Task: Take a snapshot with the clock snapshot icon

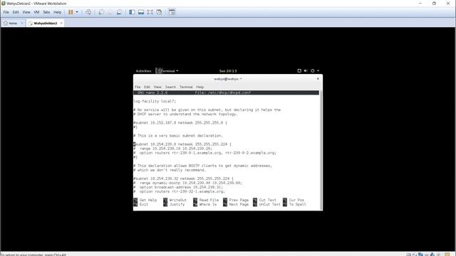Action: 101,12
